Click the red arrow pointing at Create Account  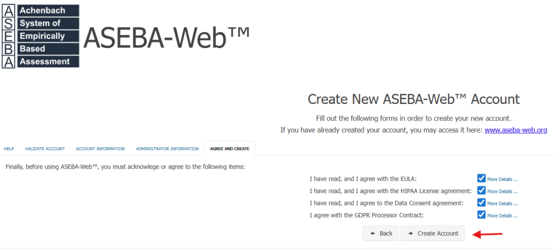click(x=488, y=234)
